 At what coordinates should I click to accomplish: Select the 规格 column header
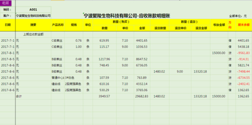pyautogui.click(x=74, y=25)
